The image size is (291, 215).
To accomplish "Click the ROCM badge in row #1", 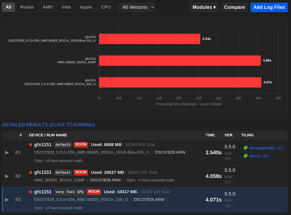I will click(81, 145).
